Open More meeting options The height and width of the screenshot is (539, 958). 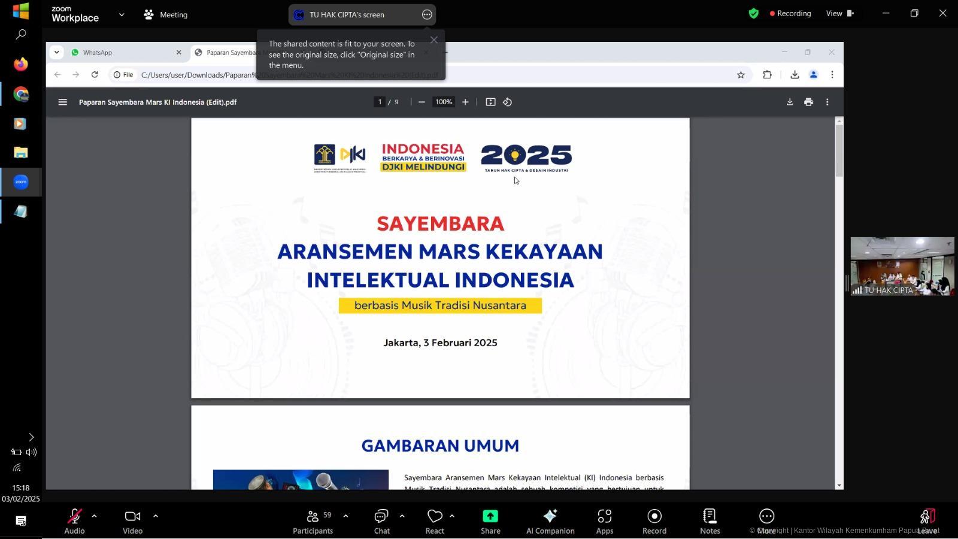[766, 521]
